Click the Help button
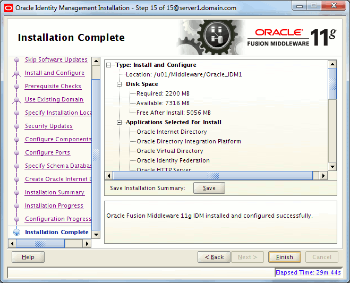The image size is (350, 283). pyautogui.click(x=28, y=257)
